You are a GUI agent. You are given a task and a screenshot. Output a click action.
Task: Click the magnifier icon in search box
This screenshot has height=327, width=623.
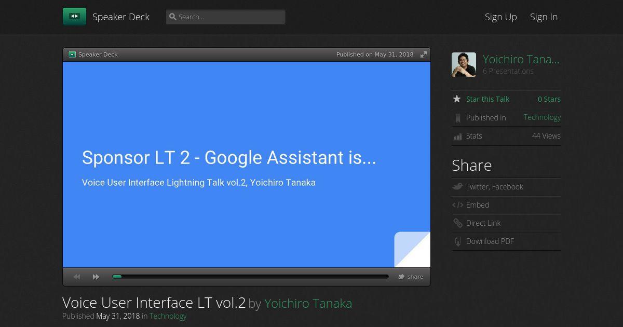173,17
